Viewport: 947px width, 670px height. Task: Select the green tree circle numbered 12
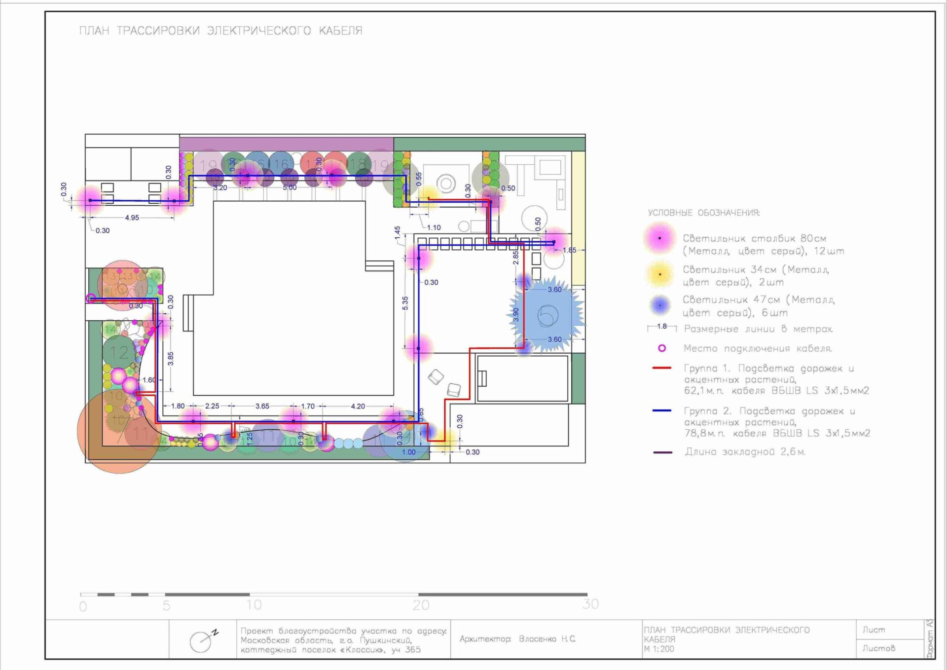click(x=119, y=352)
